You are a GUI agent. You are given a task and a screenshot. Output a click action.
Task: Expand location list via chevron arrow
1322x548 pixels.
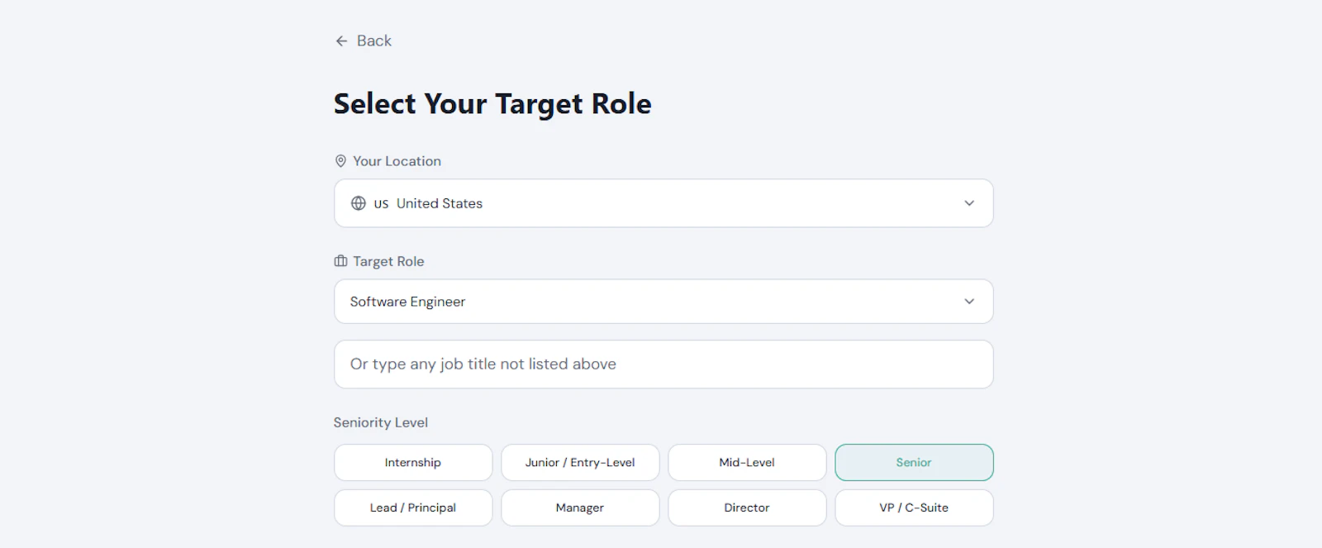pyautogui.click(x=969, y=203)
